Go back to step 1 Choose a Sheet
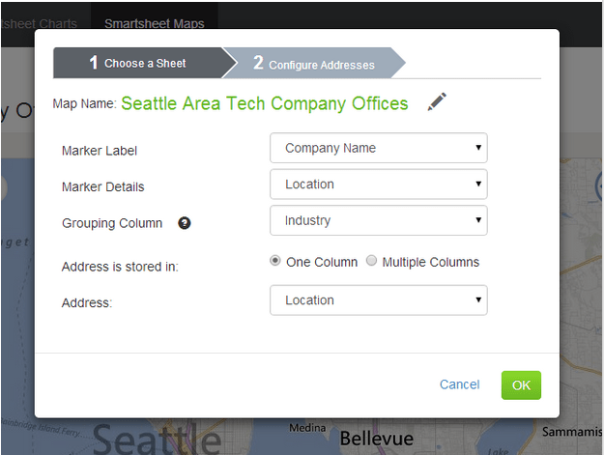 [138, 63]
